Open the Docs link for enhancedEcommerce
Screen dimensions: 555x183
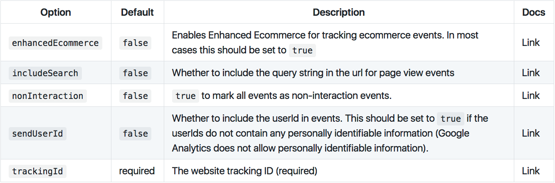coord(531,43)
